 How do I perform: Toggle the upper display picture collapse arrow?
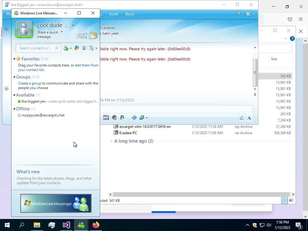click(6, 28)
